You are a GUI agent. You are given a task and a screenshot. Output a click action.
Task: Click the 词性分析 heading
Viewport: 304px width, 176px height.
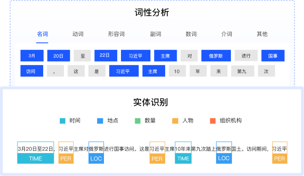pyautogui.click(x=152, y=12)
